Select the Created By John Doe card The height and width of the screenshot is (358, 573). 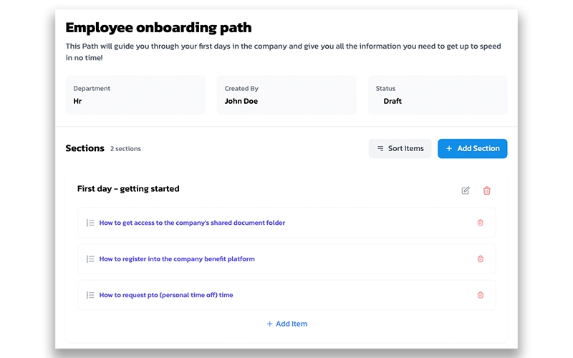(x=286, y=95)
